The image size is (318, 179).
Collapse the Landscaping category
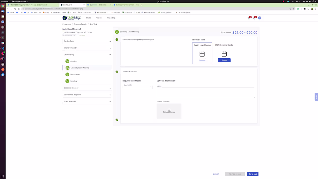(x=87, y=55)
